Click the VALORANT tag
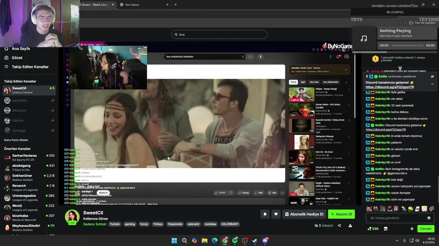439x246 pixels. pos(230,224)
